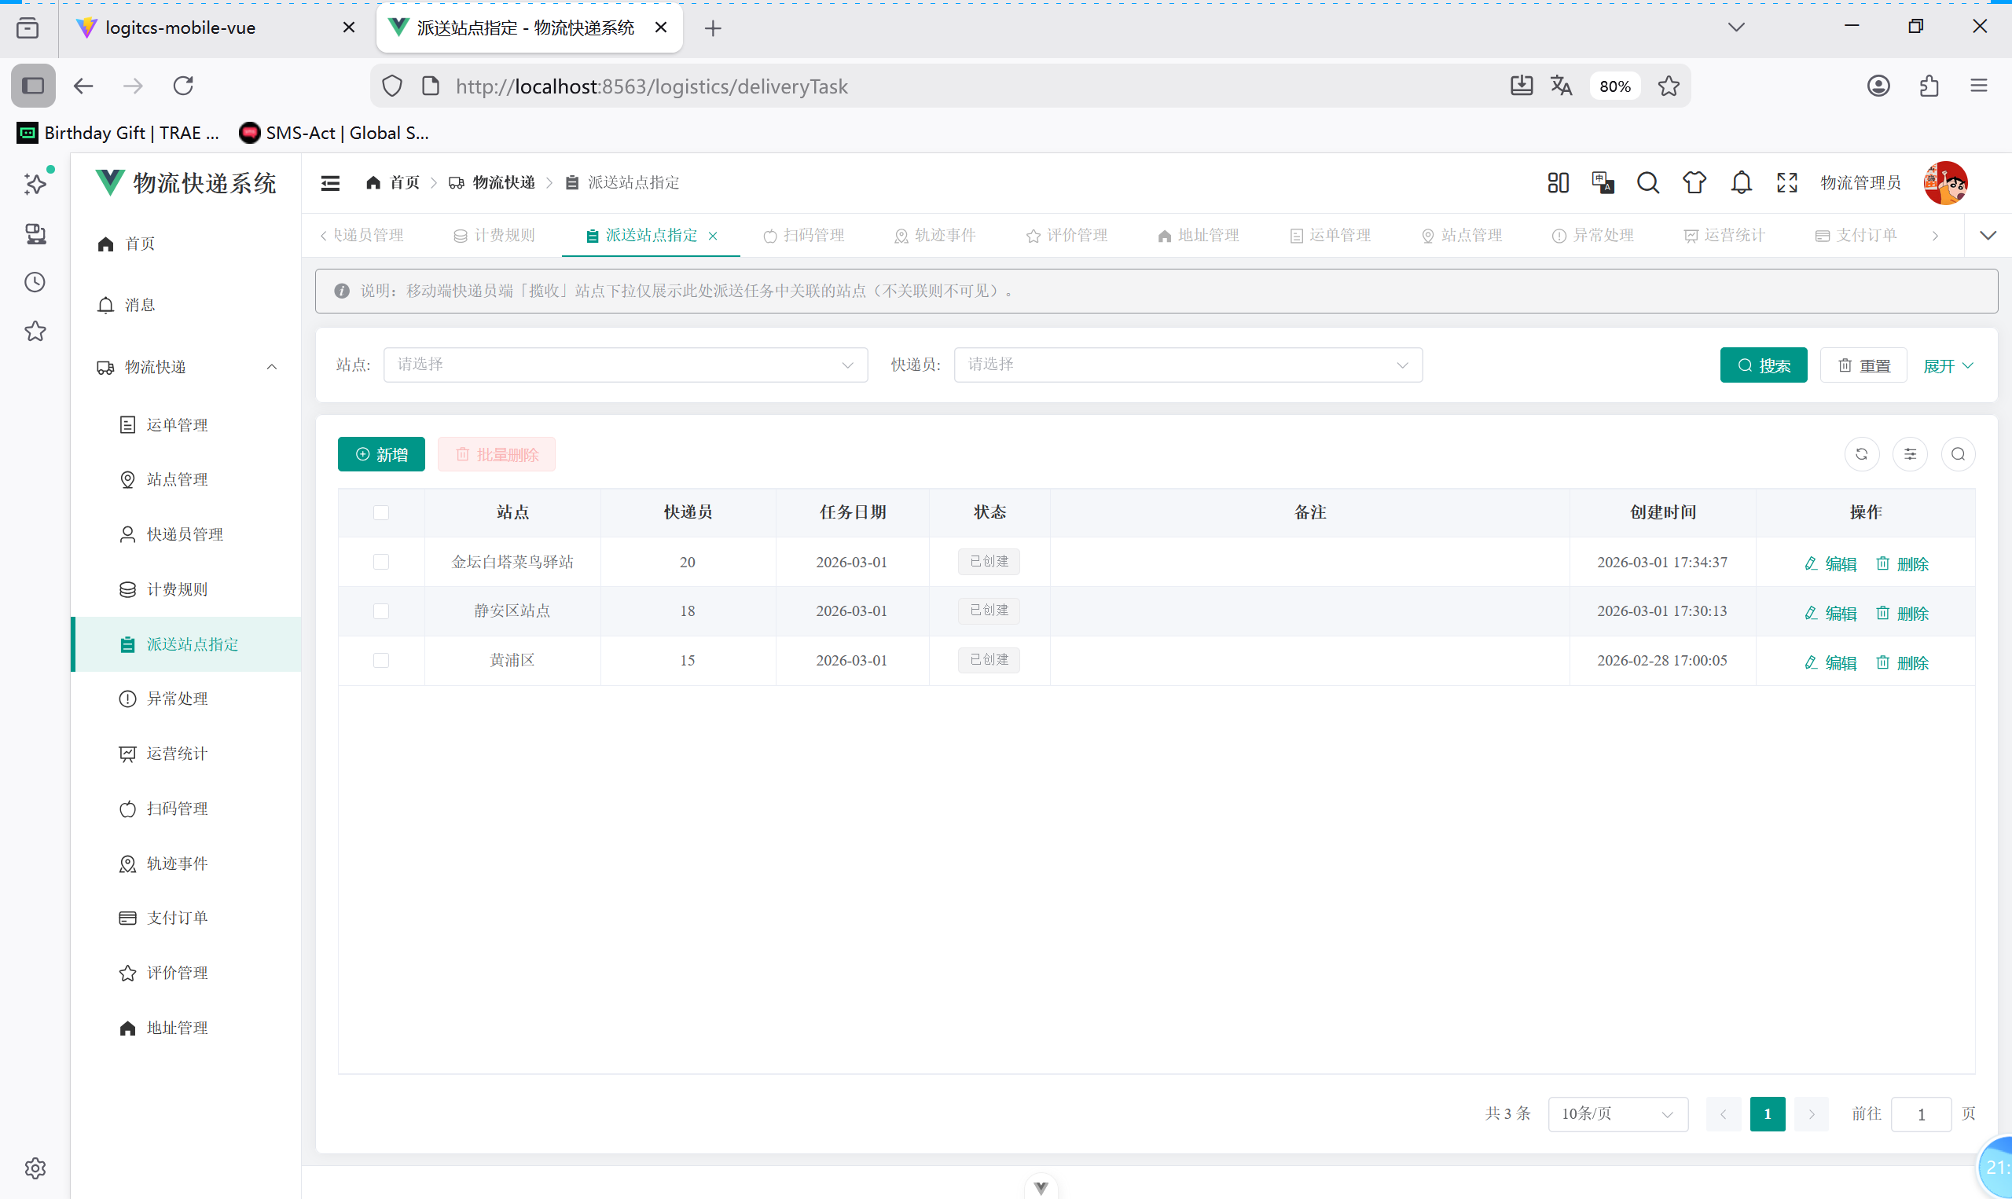This screenshot has width=2012, height=1199.
Task: Open 站点管理 in the sidebar menu
Action: (177, 479)
